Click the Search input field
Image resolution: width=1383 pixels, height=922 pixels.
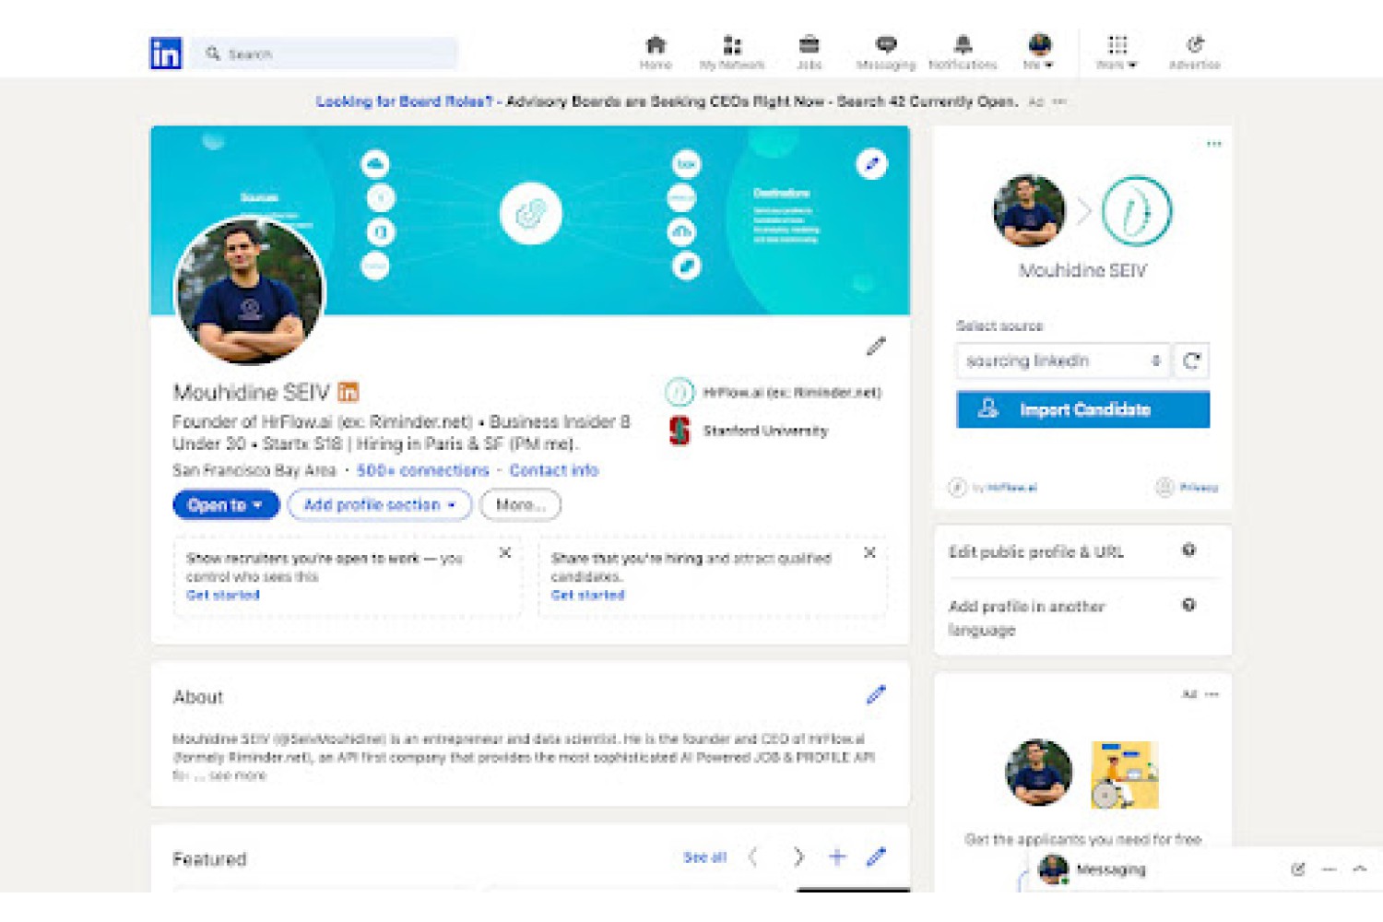click(325, 53)
